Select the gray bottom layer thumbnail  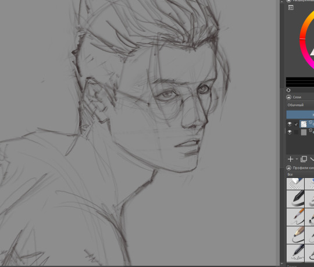[304, 132]
